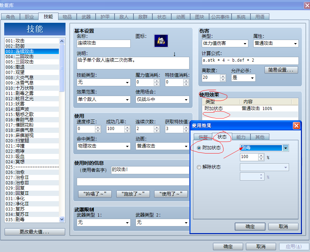Open the 使用场合 仅战斗中 dropdown
The image size is (310, 252).
tap(186, 100)
